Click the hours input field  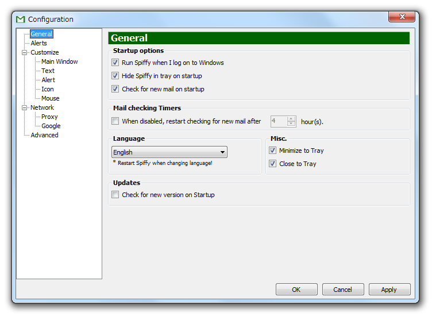pyautogui.click(x=279, y=121)
